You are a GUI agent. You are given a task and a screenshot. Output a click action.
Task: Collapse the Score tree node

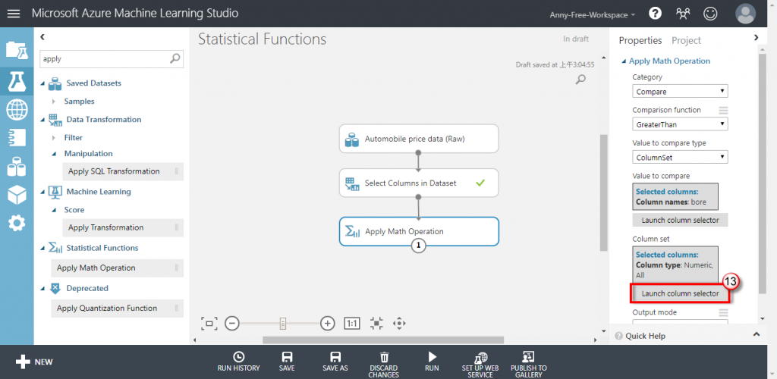54,210
